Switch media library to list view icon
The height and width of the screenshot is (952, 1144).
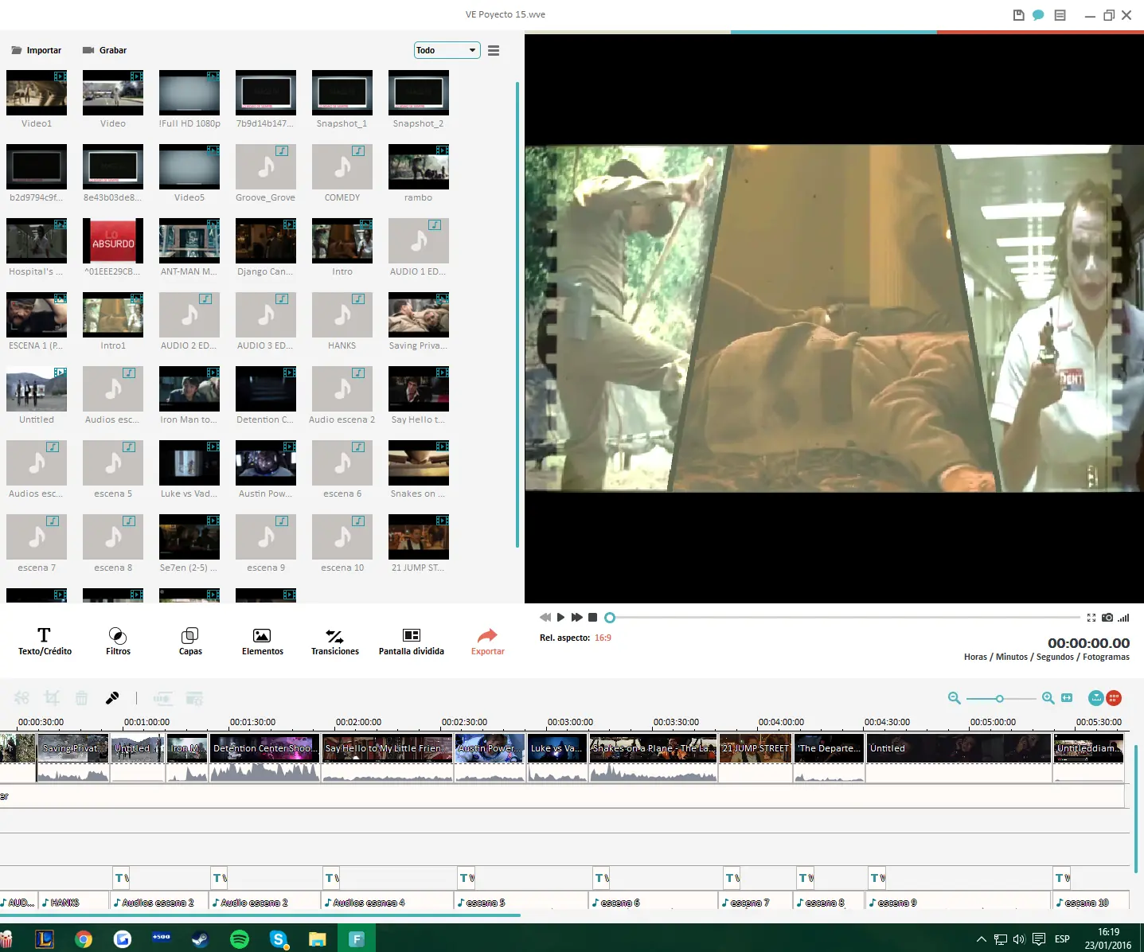(x=494, y=50)
